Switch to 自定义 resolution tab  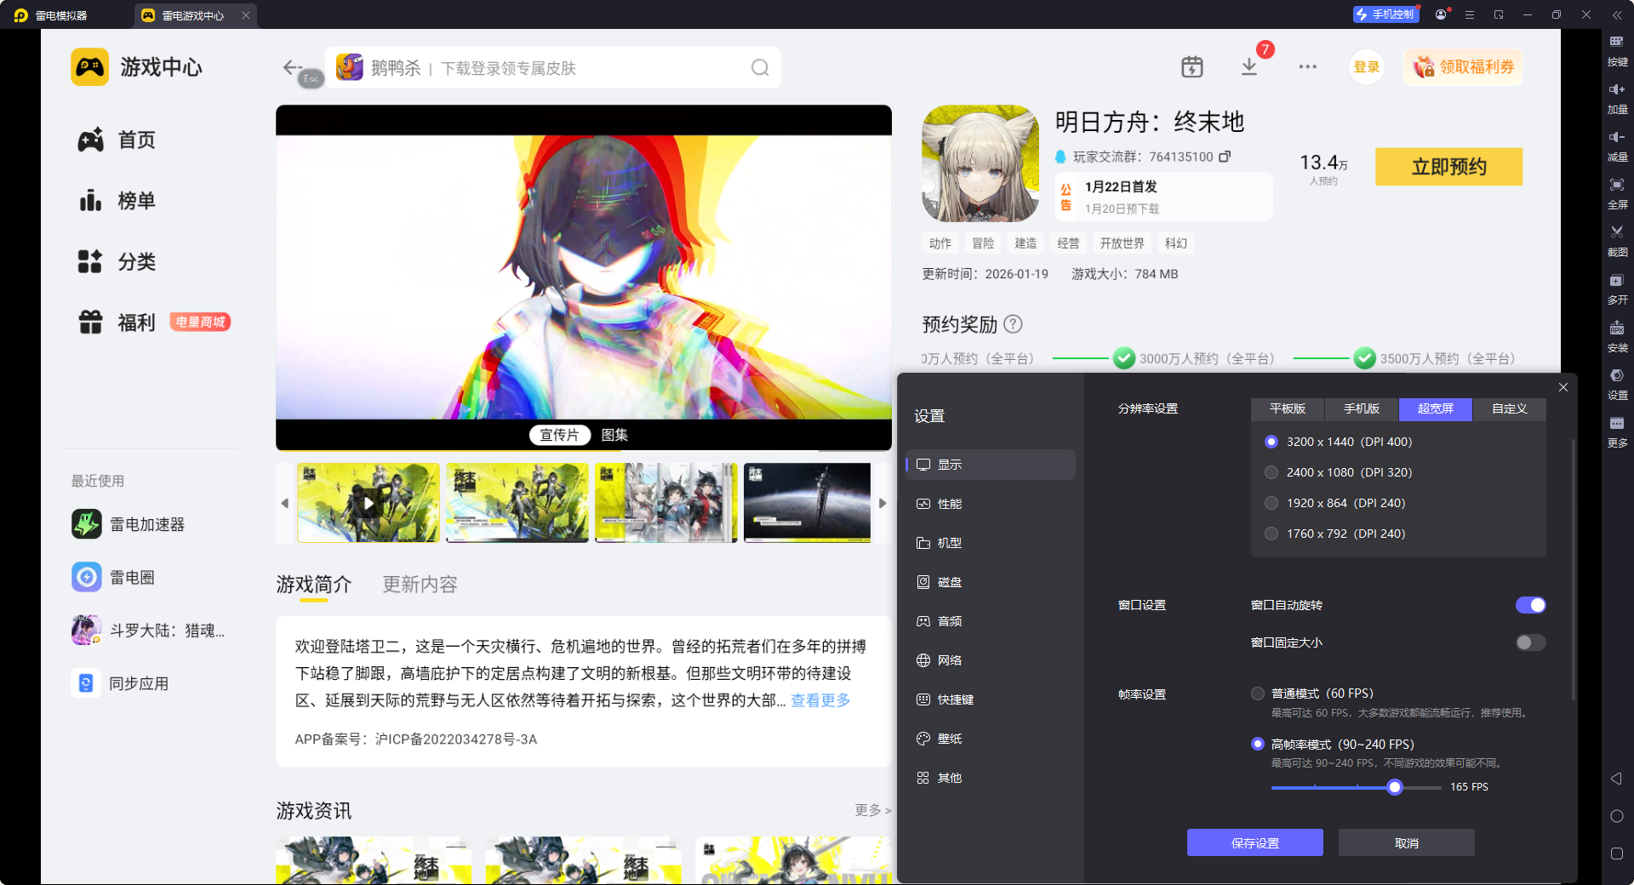coord(1510,409)
